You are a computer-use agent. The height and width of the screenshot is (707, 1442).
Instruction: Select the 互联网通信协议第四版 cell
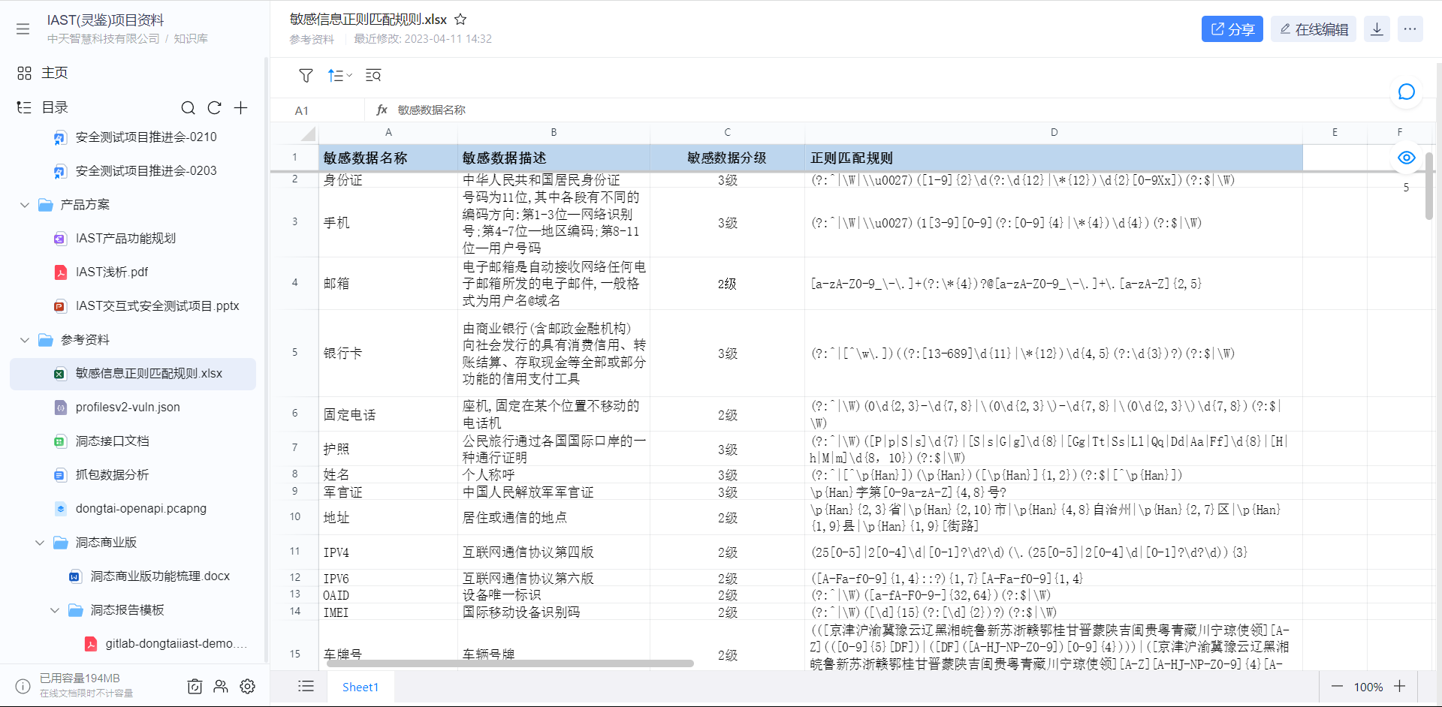coord(554,552)
